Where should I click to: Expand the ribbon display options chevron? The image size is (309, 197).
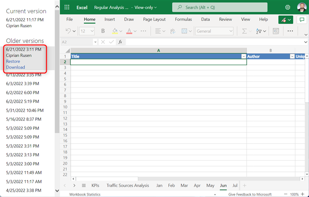point(306,35)
